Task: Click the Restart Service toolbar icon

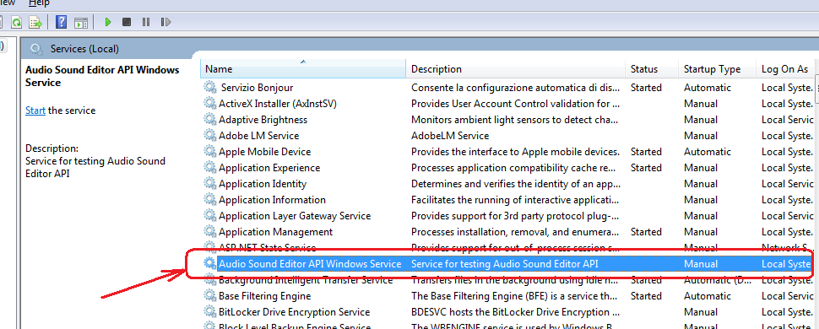Action: tap(166, 22)
